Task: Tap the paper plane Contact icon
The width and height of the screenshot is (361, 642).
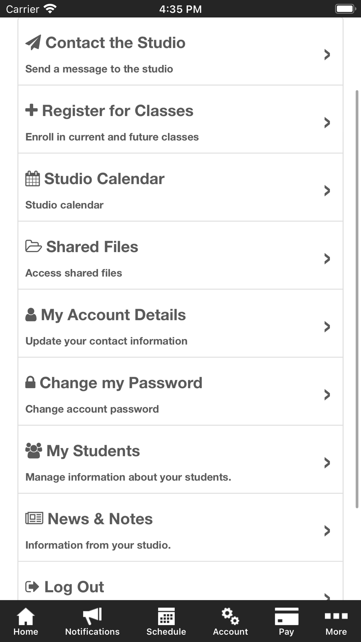Action: tap(33, 43)
